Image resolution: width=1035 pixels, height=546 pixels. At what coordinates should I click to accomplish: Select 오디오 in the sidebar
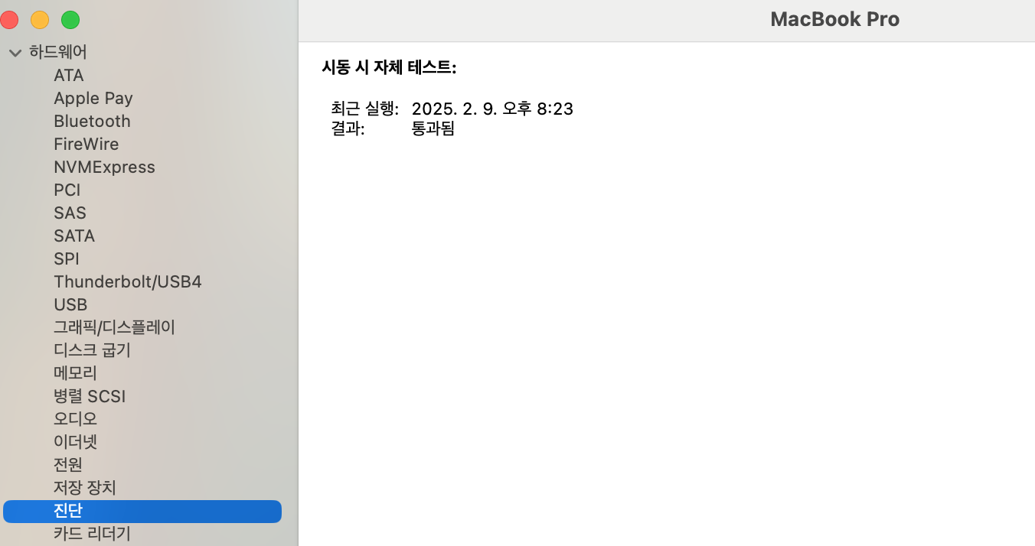tap(75, 419)
